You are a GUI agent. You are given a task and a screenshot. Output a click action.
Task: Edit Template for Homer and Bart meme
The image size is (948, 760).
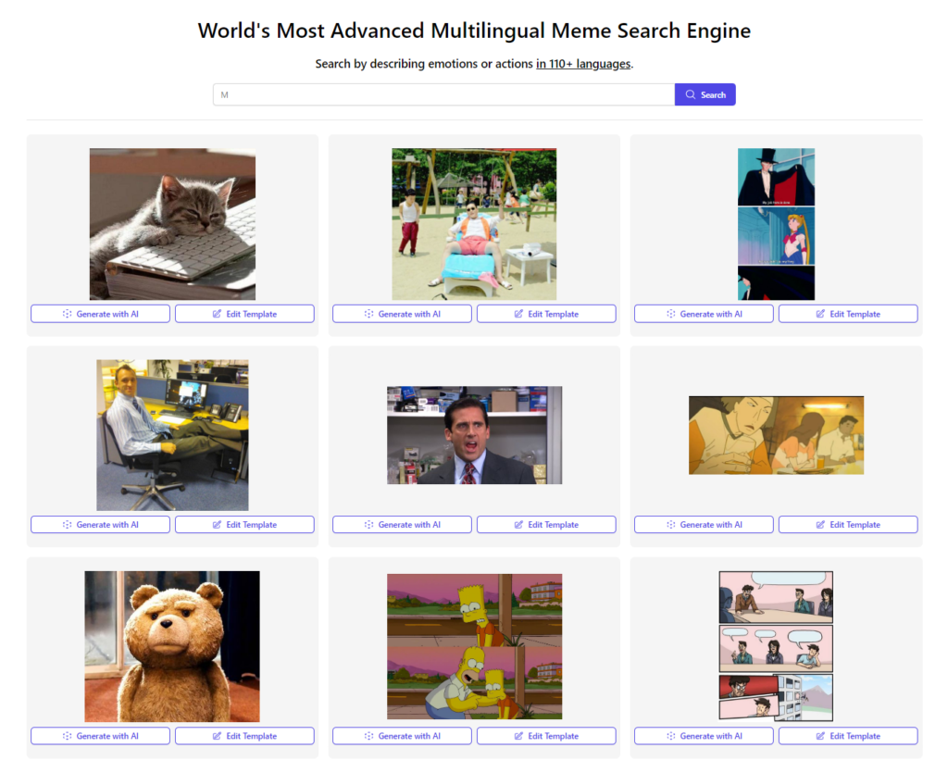(x=546, y=736)
